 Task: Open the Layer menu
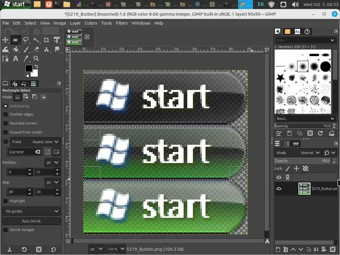[x=75, y=23]
